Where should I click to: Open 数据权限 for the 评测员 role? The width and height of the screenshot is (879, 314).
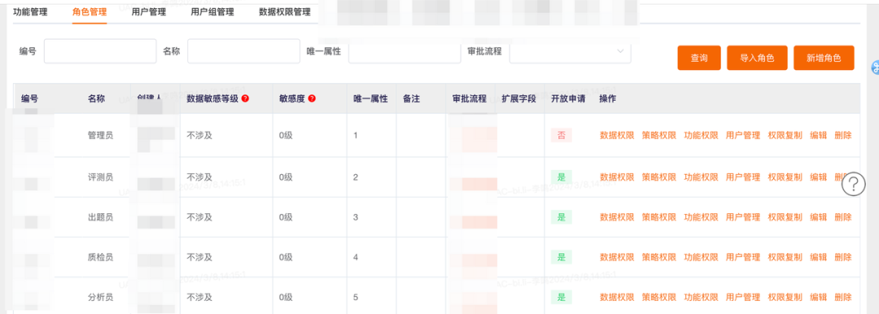pyautogui.click(x=617, y=177)
